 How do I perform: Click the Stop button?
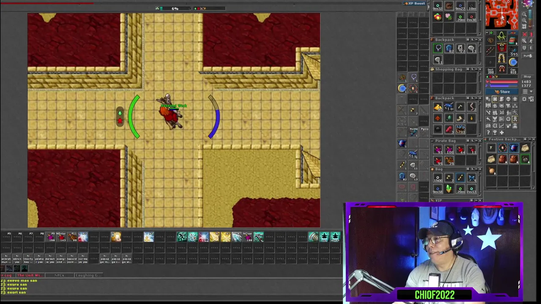[x=527, y=76]
